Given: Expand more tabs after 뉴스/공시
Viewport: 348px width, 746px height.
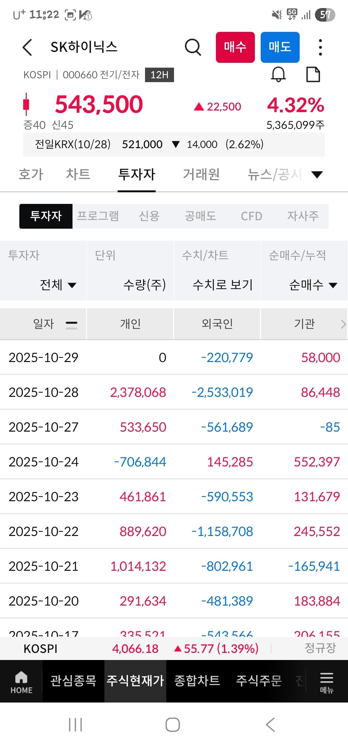Looking at the screenshot, I should click(x=317, y=175).
